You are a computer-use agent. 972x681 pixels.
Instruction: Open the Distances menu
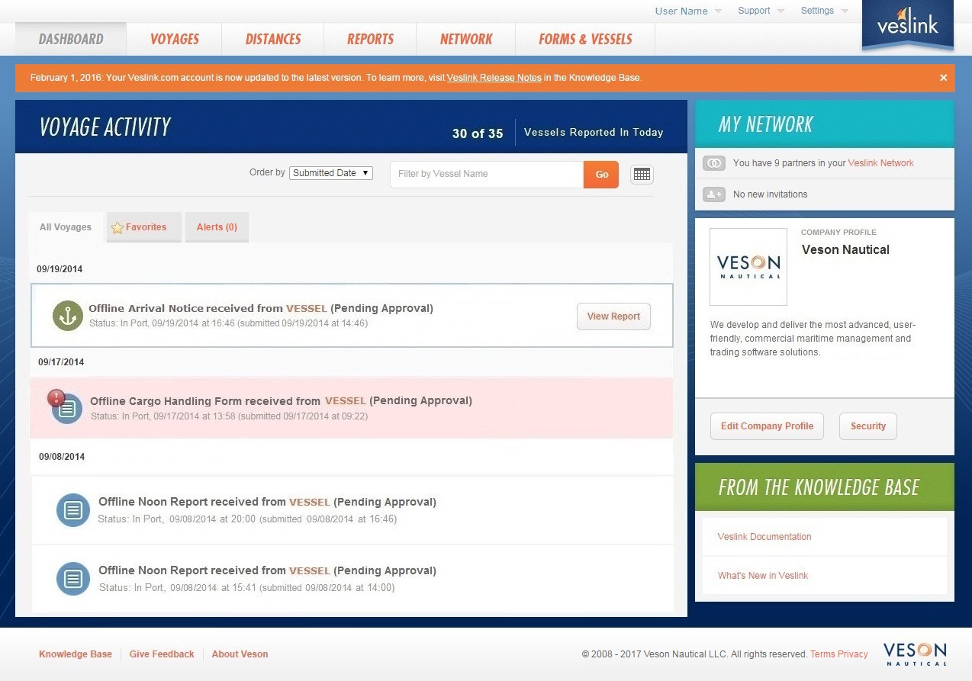[x=273, y=39]
